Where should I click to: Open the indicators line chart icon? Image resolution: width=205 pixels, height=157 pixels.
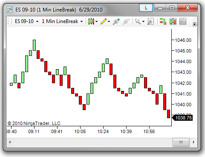coord(183,21)
